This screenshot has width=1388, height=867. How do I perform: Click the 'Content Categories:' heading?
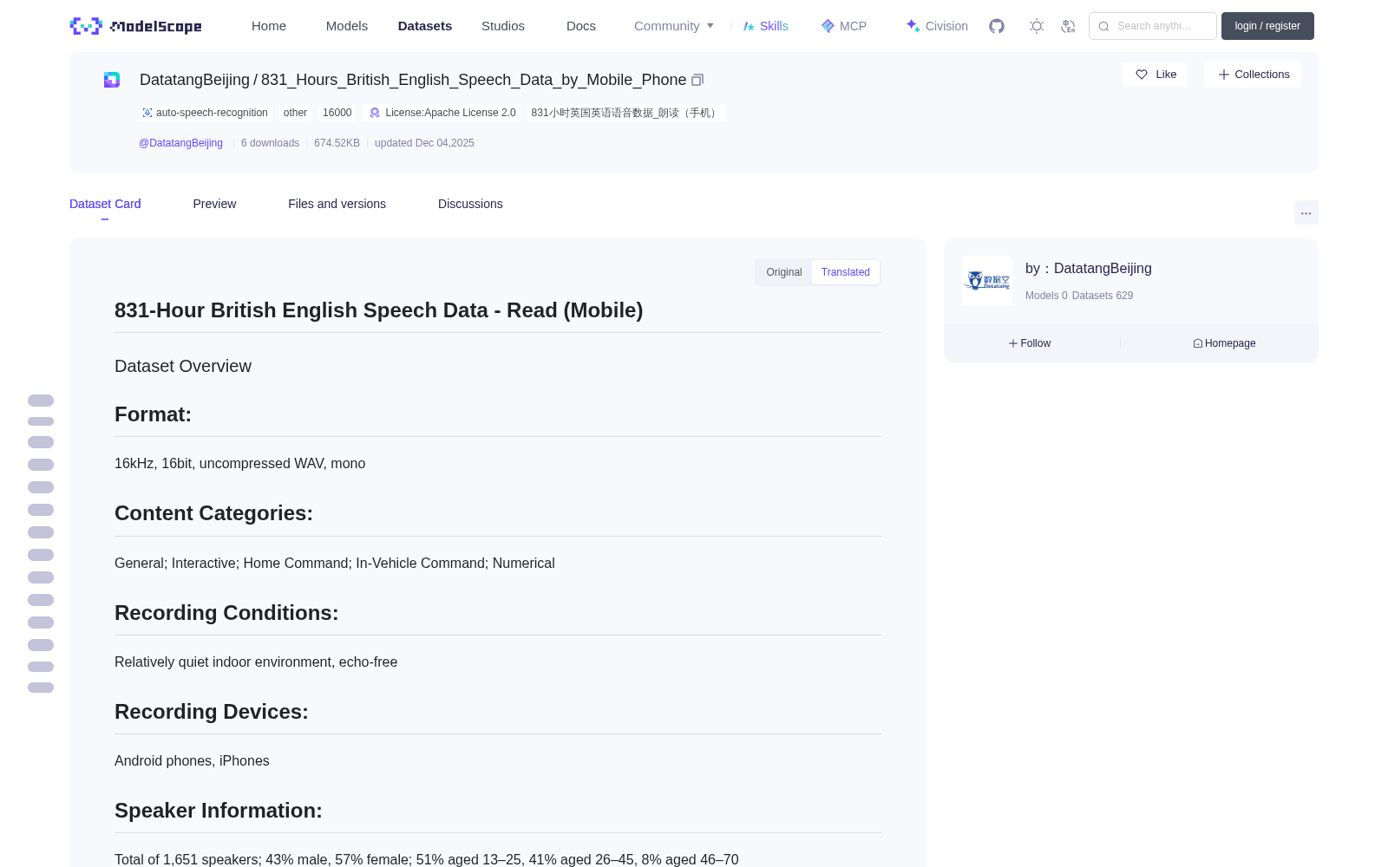pos(213,513)
